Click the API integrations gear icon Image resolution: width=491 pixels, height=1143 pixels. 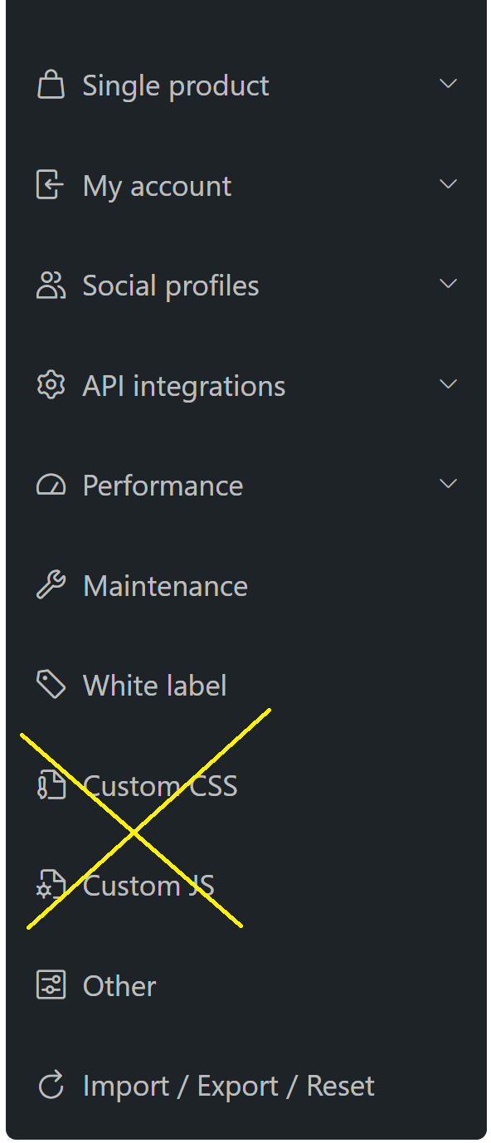(51, 385)
